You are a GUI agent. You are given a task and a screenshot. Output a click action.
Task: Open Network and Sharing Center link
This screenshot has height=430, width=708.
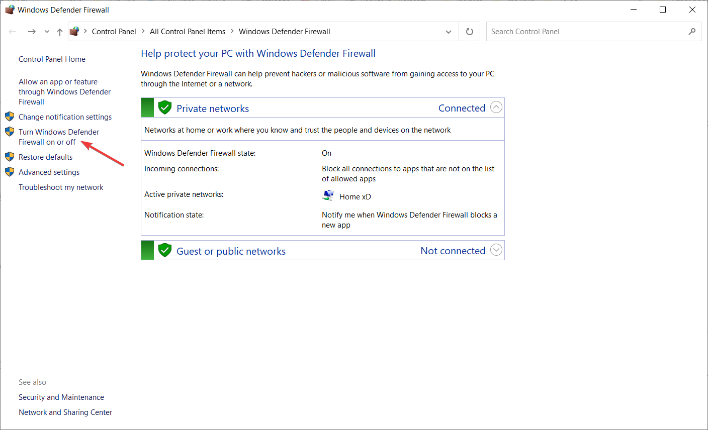click(x=65, y=412)
